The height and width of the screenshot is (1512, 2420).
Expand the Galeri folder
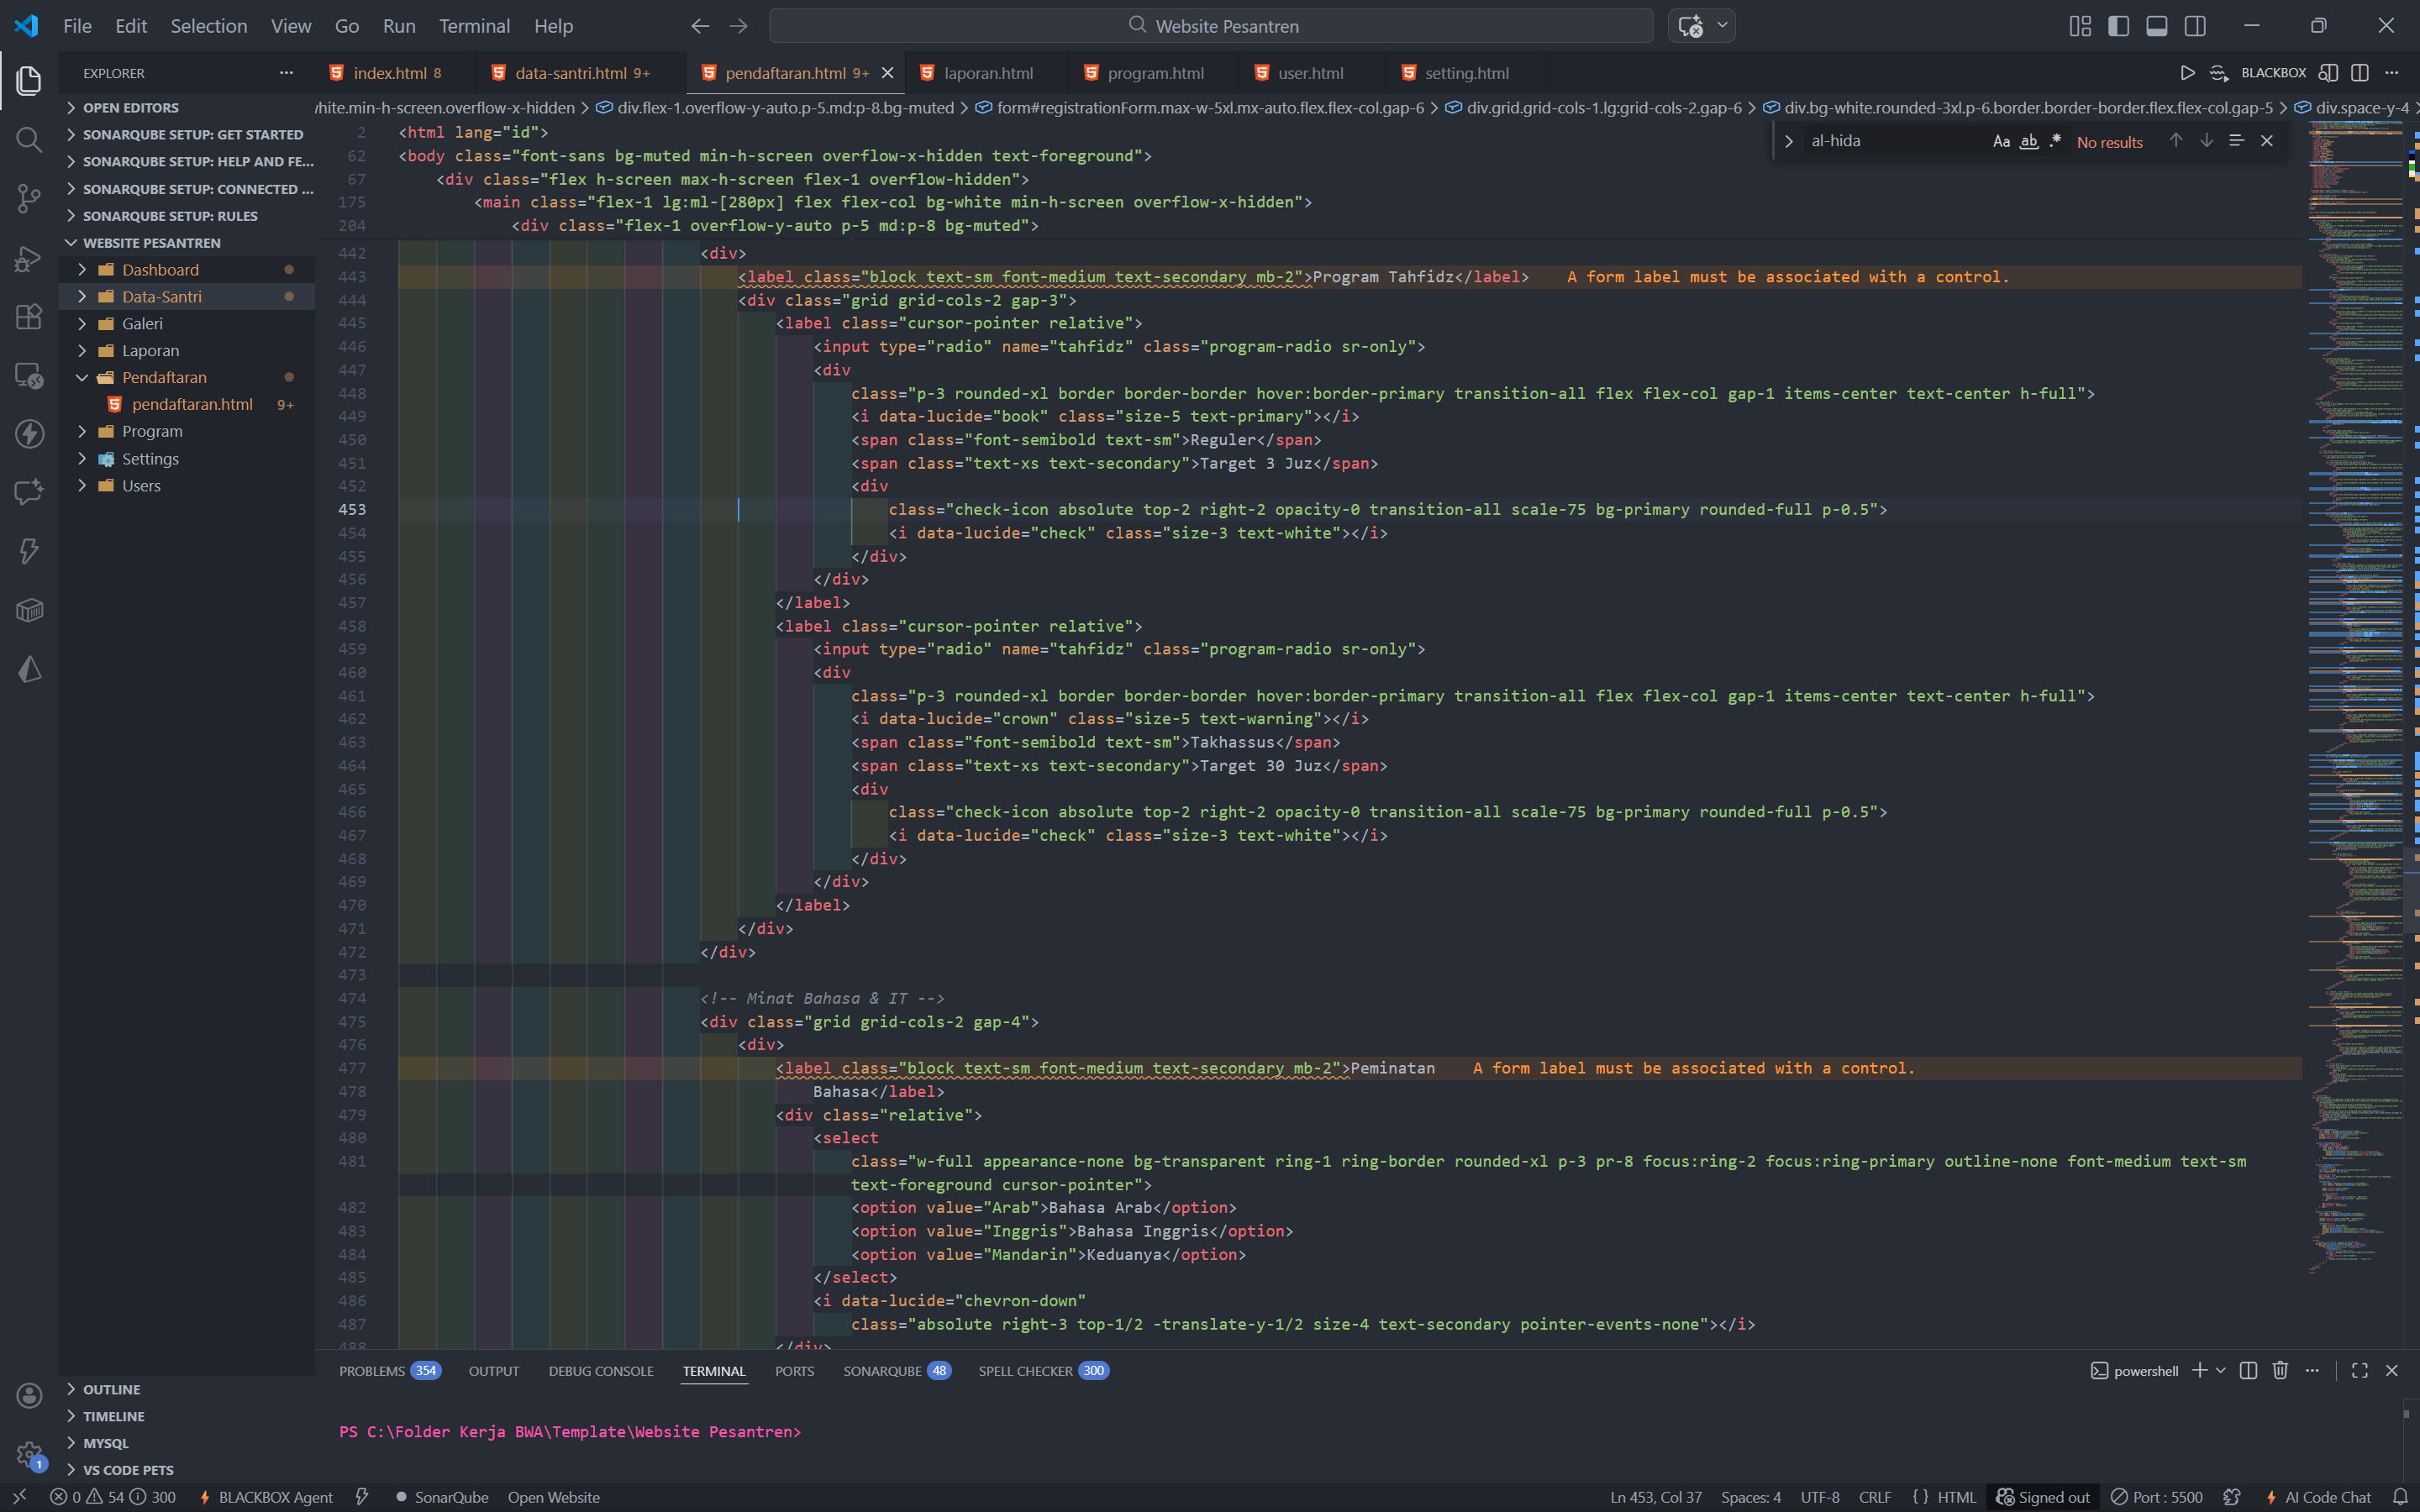[142, 323]
